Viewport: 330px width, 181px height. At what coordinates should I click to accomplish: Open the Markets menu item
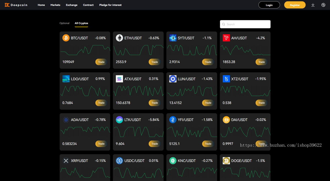[x=55, y=5]
